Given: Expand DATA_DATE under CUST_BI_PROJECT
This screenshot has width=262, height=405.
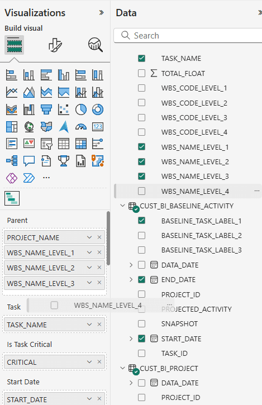Looking at the screenshot, I should coord(131,383).
